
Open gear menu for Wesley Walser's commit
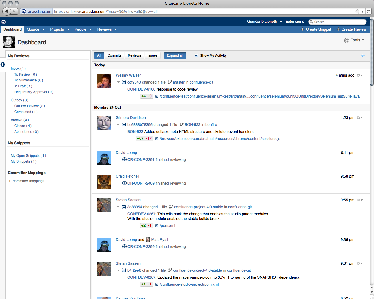(360, 75)
